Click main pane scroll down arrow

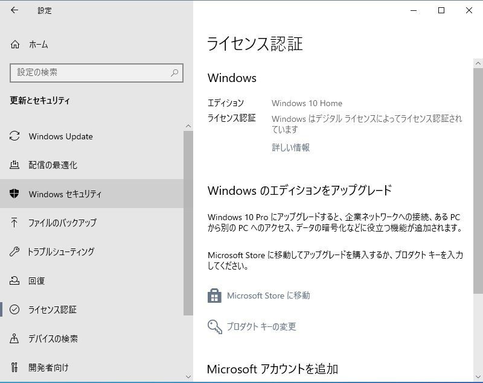(x=478, y=376)
